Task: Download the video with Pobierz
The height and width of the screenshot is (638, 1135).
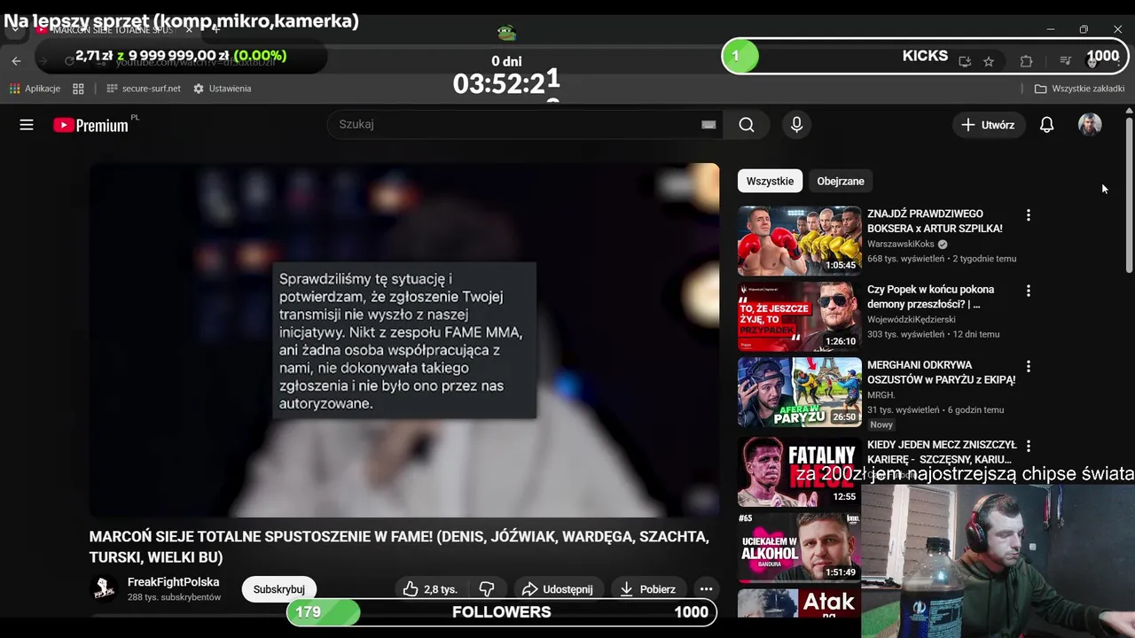Action: [651, 589]
